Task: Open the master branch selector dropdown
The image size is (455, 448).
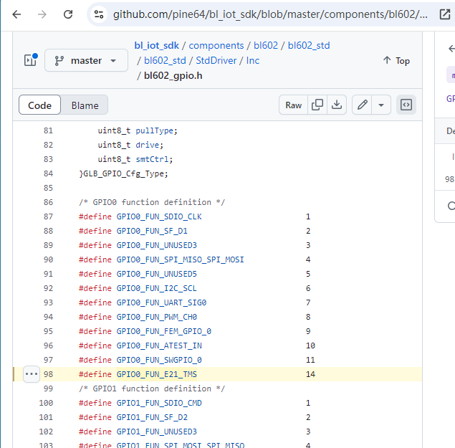Action: point(86,60)
